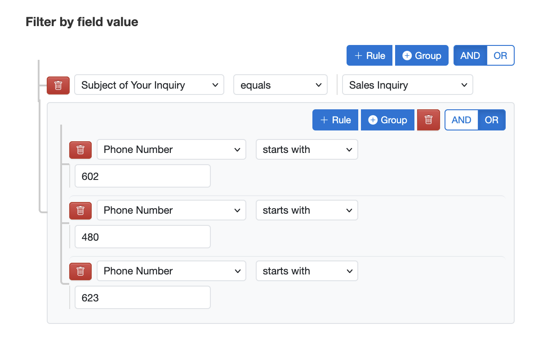
Task: Click the plus-circle icon on top Group button
Action: [x=408, y=55]
